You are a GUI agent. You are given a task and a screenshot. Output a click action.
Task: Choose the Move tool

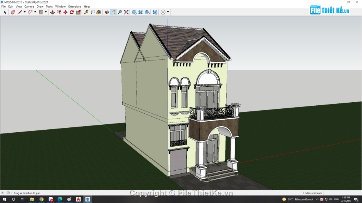coord(65,12)
